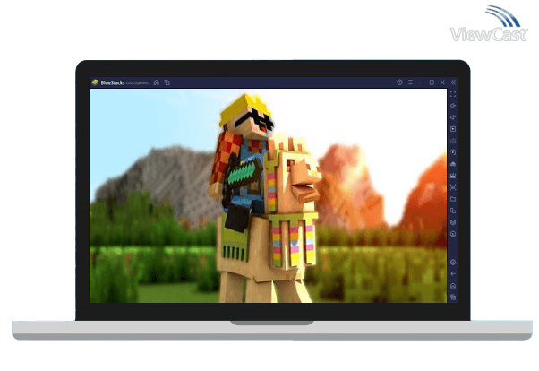Open the Help question mark icon
This screenshot has width=539, height=371.
pyautogui.click(x=399, y=82)
